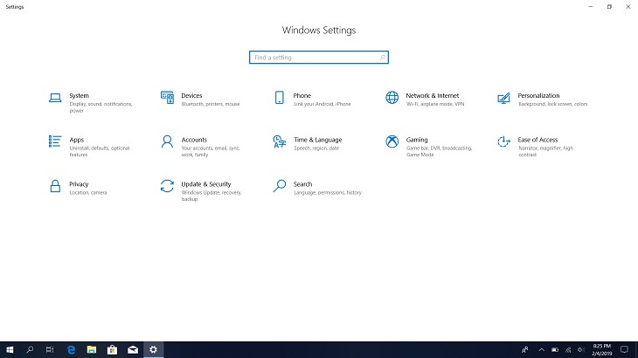Click 'Windows Update, recovery, backup' text
This screenshot has height=358, width=638.
click(x=212, y=196)
